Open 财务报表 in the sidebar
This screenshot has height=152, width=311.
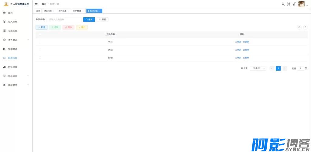(x=12, y=67)
